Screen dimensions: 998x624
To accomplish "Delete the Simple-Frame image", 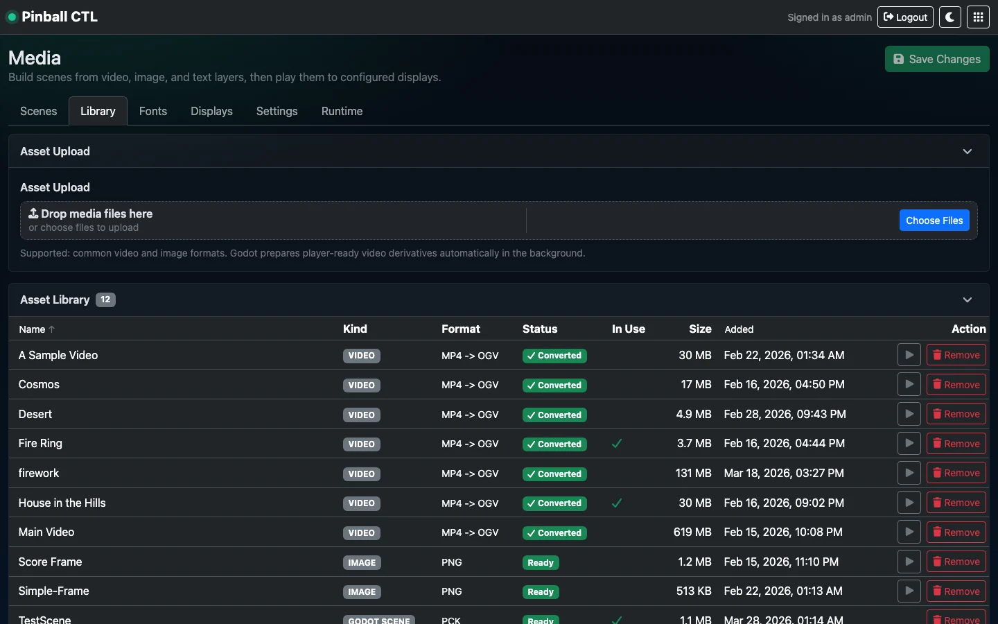I will tap(956, 591).
